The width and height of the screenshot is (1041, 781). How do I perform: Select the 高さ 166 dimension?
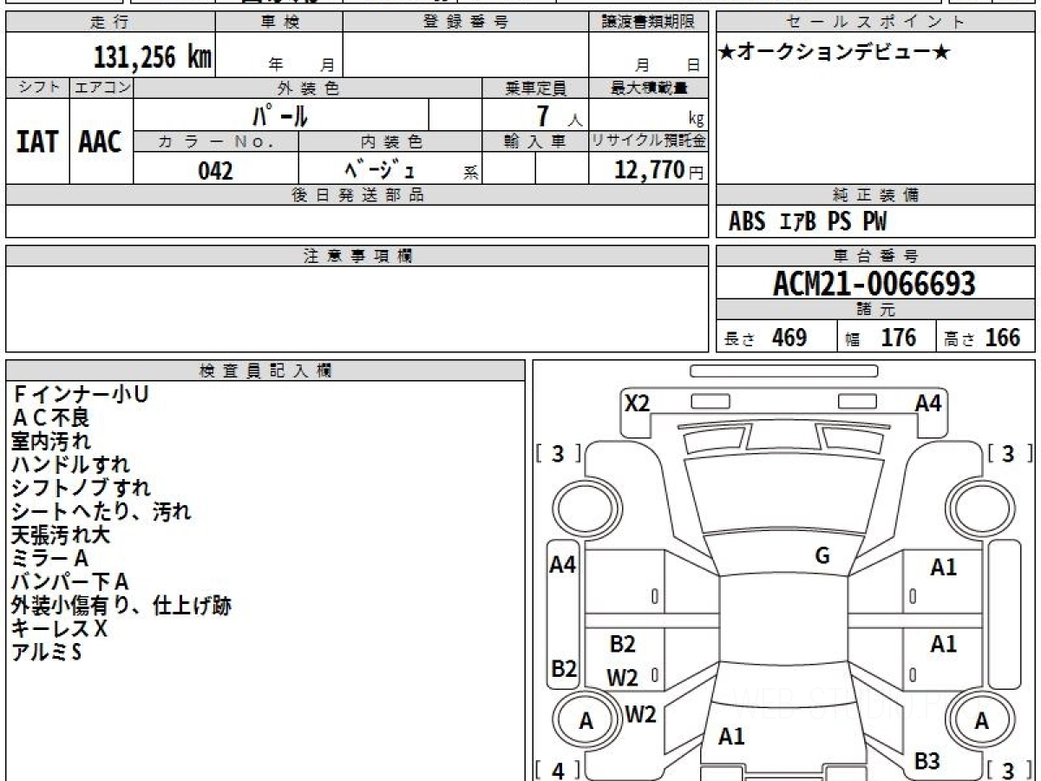click(x=983, y=338)
